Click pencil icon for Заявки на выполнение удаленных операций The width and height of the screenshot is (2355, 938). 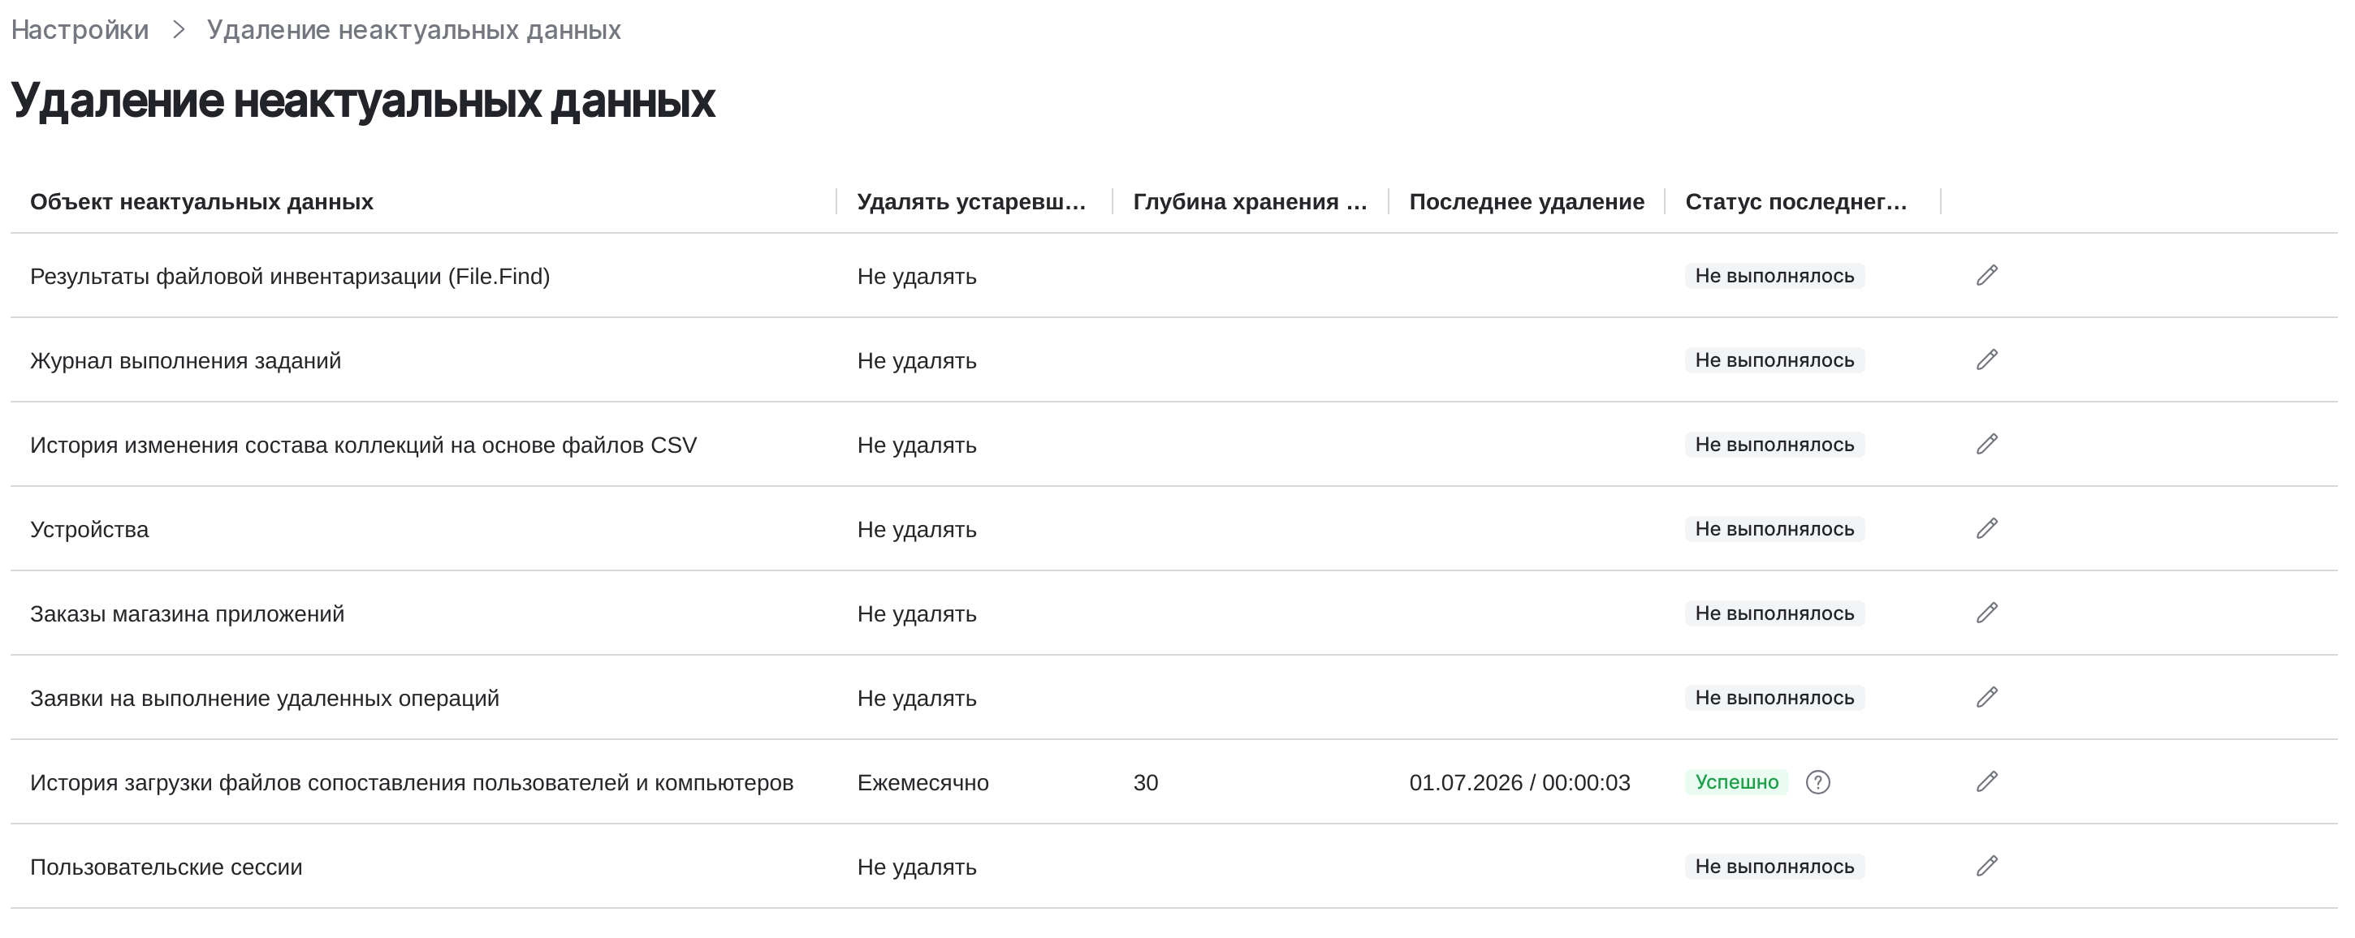point(1986,697)
